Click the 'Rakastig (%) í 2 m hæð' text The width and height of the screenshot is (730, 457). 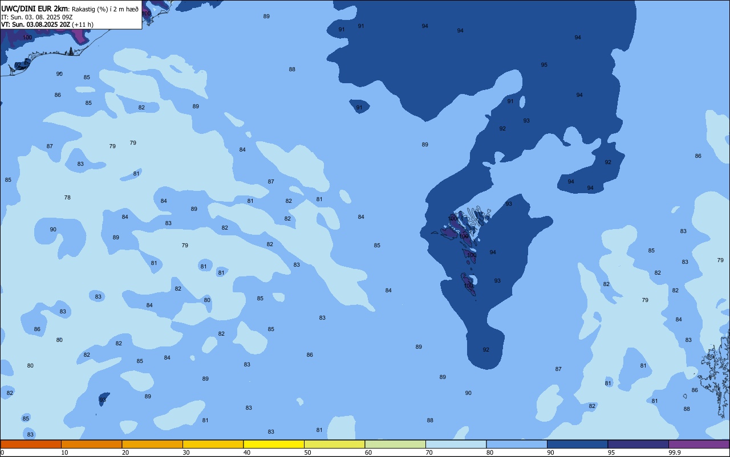click(x=105, y=9)
